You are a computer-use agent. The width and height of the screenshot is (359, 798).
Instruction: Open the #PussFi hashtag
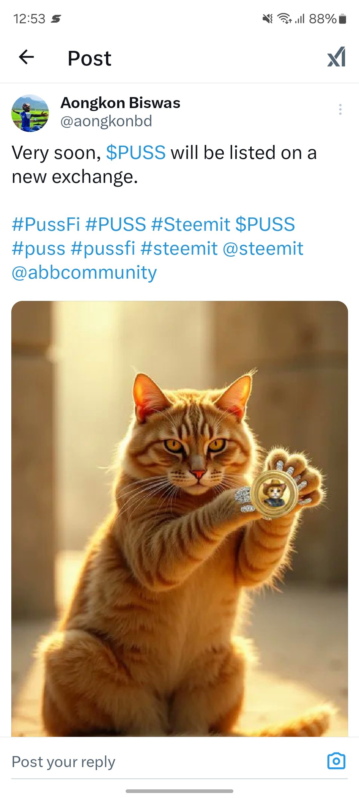[x=46, y=224]
